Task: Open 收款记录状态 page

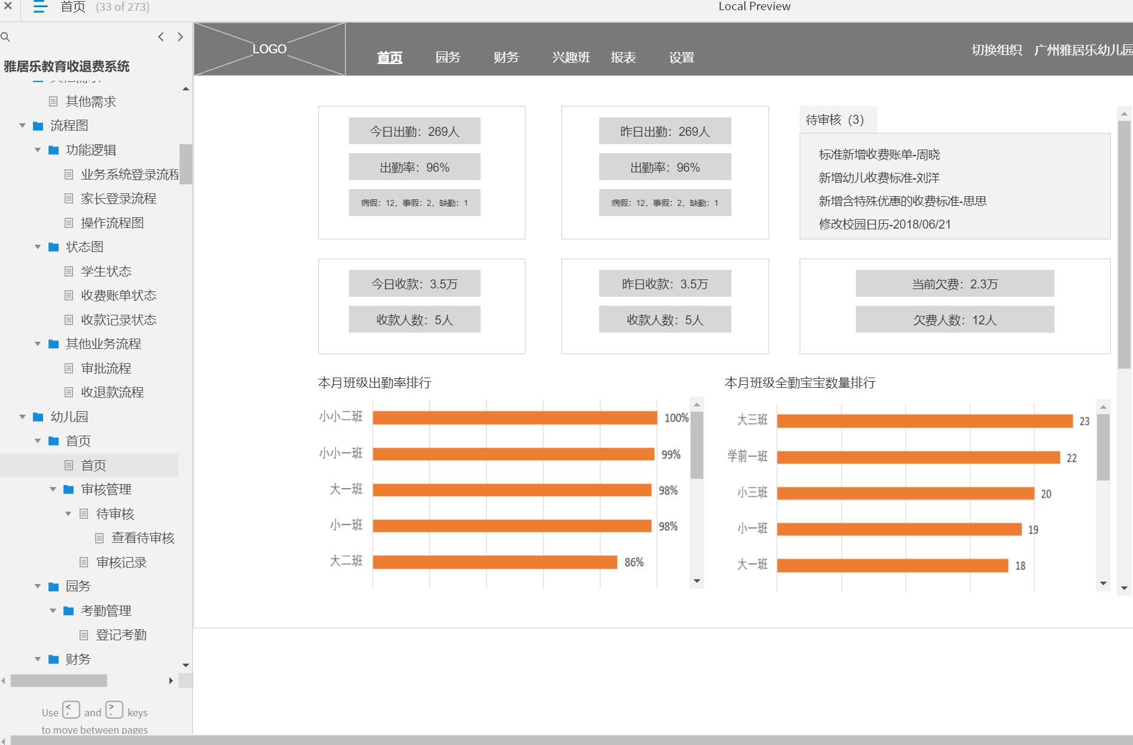Action: point(119,320)
